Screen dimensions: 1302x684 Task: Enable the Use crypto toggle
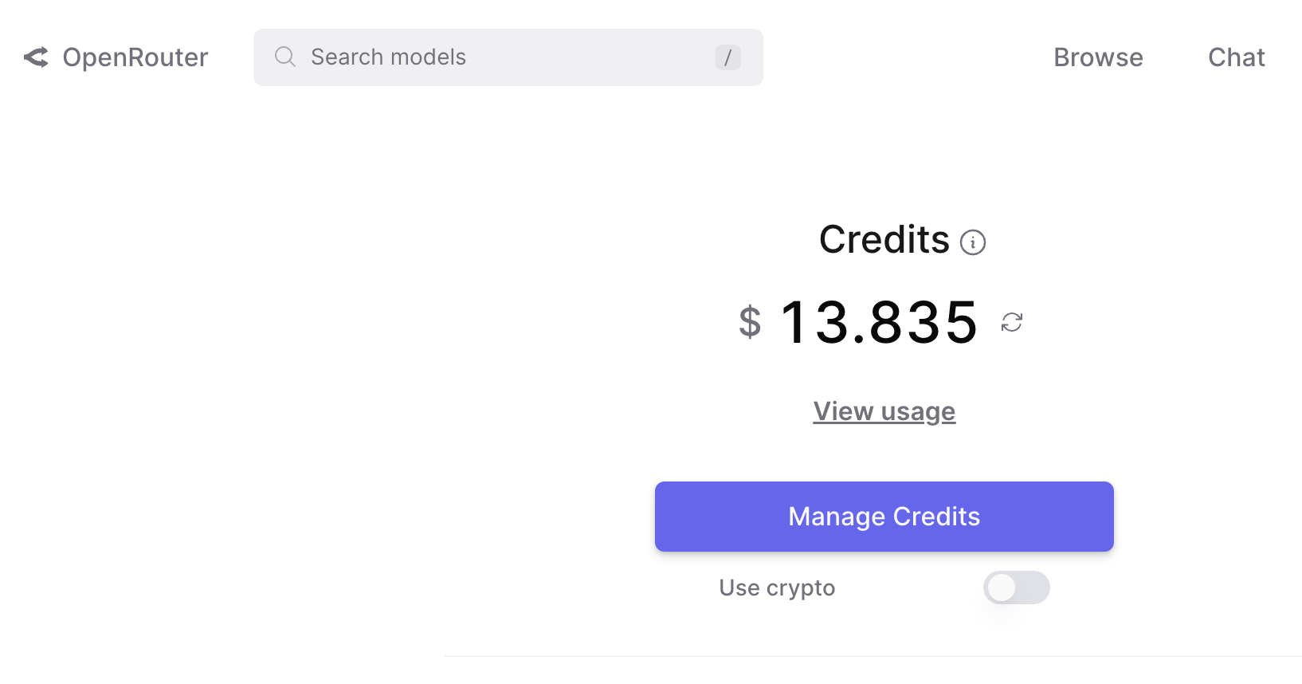coord(1016,588)
